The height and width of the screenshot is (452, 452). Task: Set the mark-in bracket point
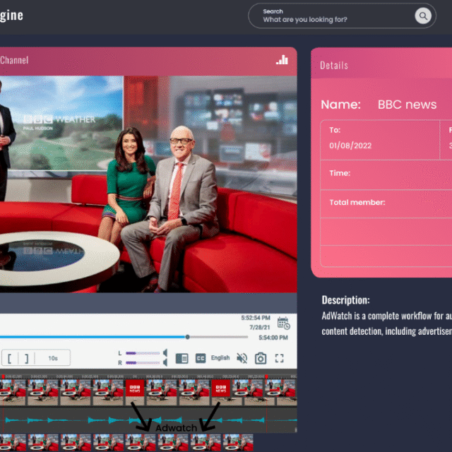[x=10, y=358]
